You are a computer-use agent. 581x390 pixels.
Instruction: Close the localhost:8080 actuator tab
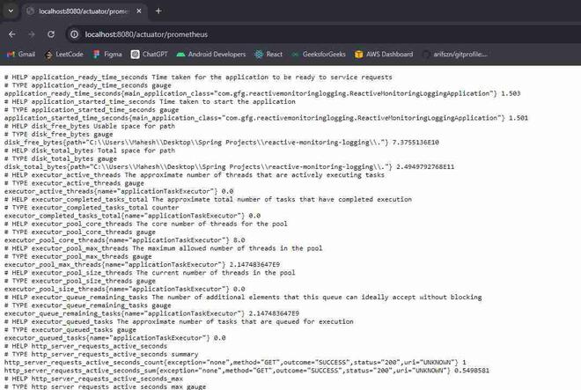pos(139,11)
